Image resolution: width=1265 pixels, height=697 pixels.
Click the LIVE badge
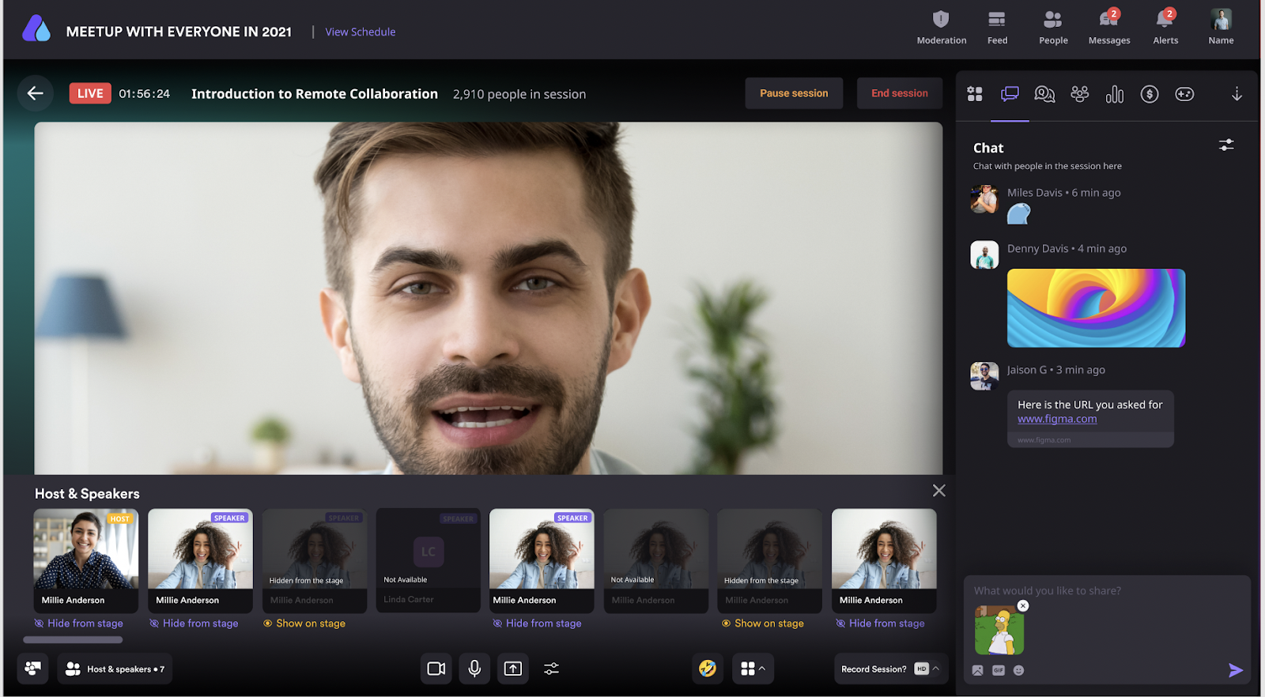click(x=90, y=93)
